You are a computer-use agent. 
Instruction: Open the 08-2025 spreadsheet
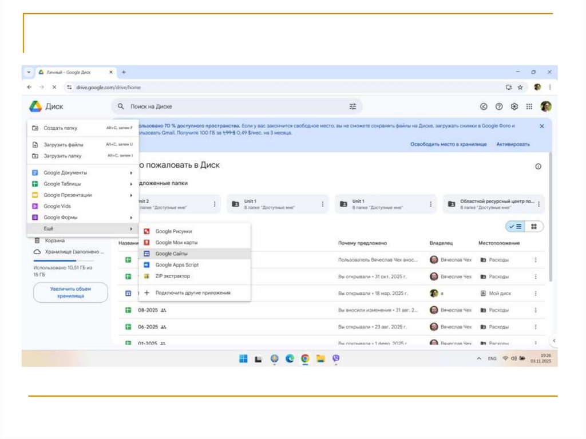[x=148, y=310]
